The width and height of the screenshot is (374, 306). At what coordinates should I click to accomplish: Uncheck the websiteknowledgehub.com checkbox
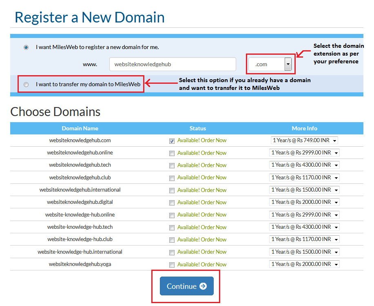pos(172,141)
